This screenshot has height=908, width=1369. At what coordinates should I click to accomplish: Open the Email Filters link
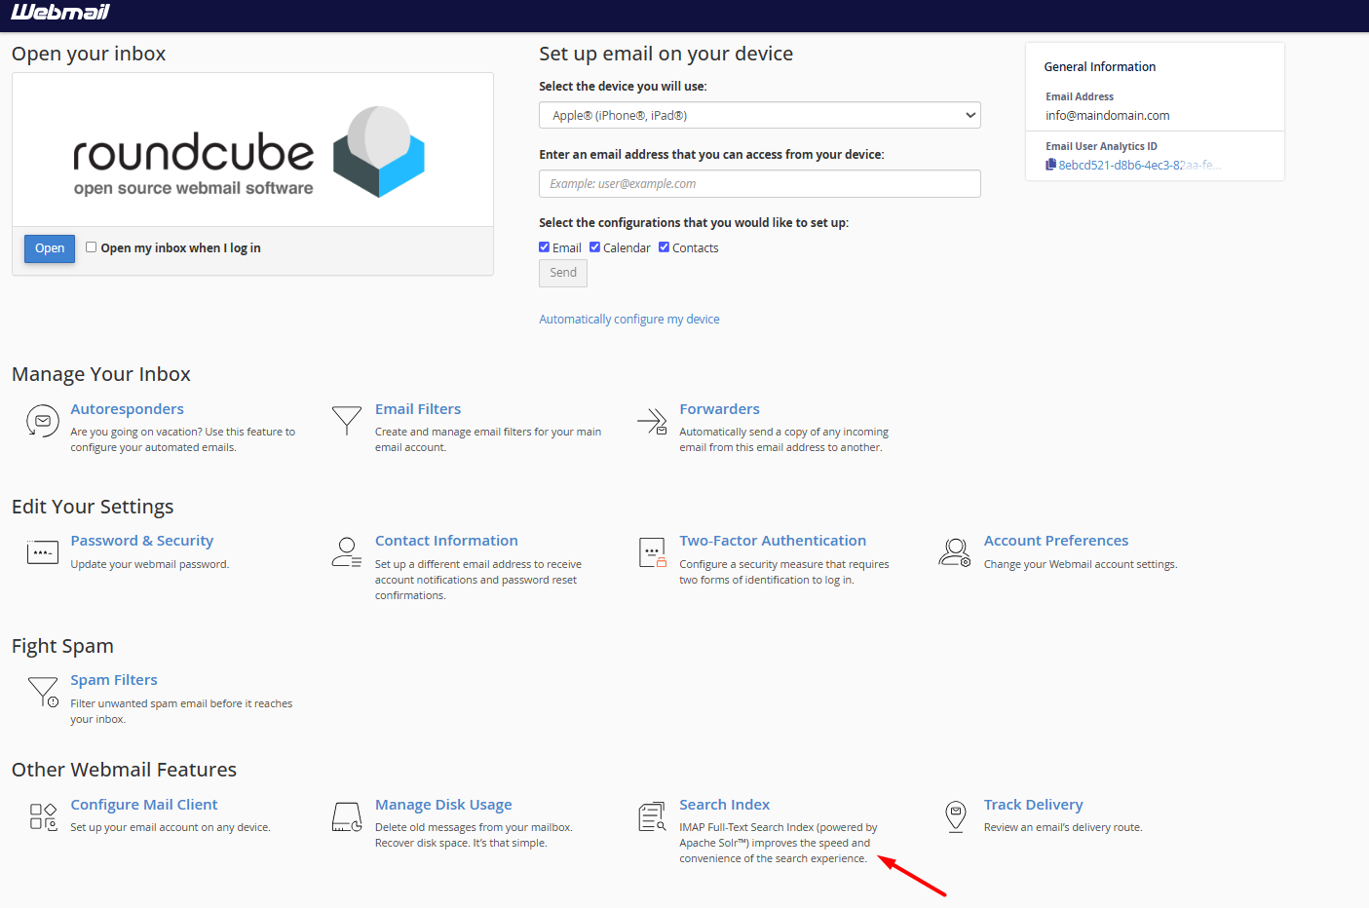(x=418, y=409)
